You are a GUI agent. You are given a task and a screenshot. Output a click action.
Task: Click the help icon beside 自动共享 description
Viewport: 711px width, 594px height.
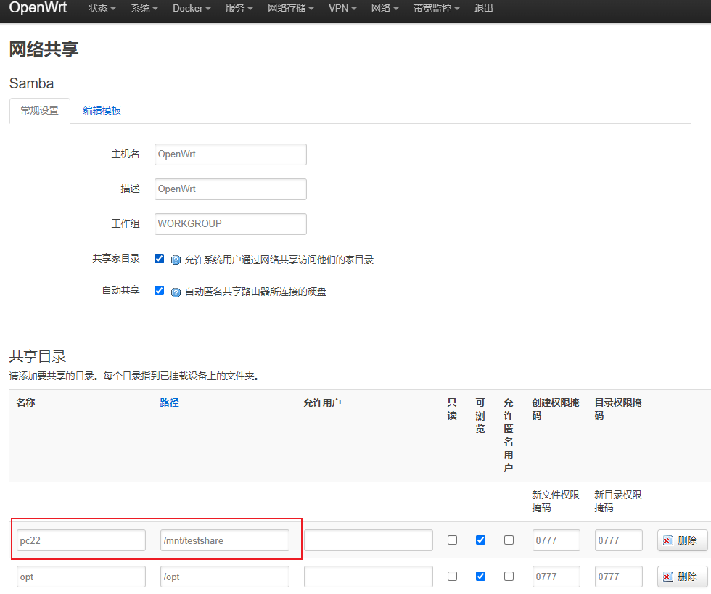point(176,292)
